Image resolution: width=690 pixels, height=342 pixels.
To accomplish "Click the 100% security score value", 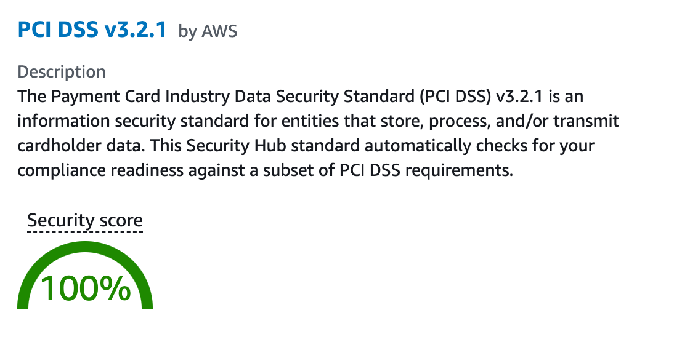I will pyautogui.click(x=86, y=288).
